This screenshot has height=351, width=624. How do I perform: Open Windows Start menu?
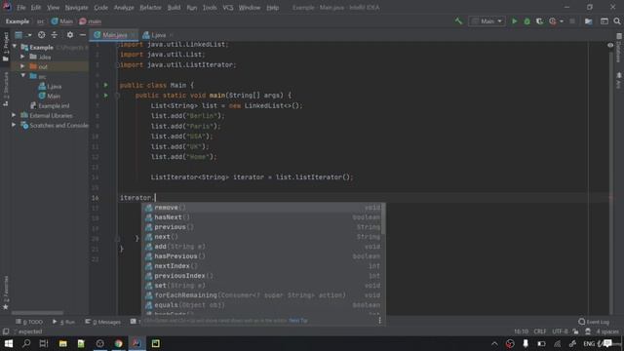point(8,343)
